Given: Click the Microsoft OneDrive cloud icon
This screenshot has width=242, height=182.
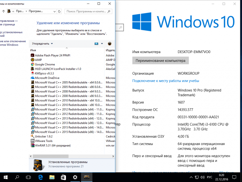Looking at the screenshot, I should pos(32,78).
